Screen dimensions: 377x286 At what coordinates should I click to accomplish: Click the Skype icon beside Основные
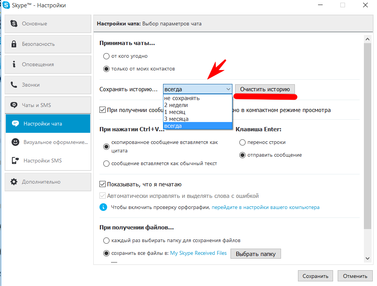click(14, 23)
